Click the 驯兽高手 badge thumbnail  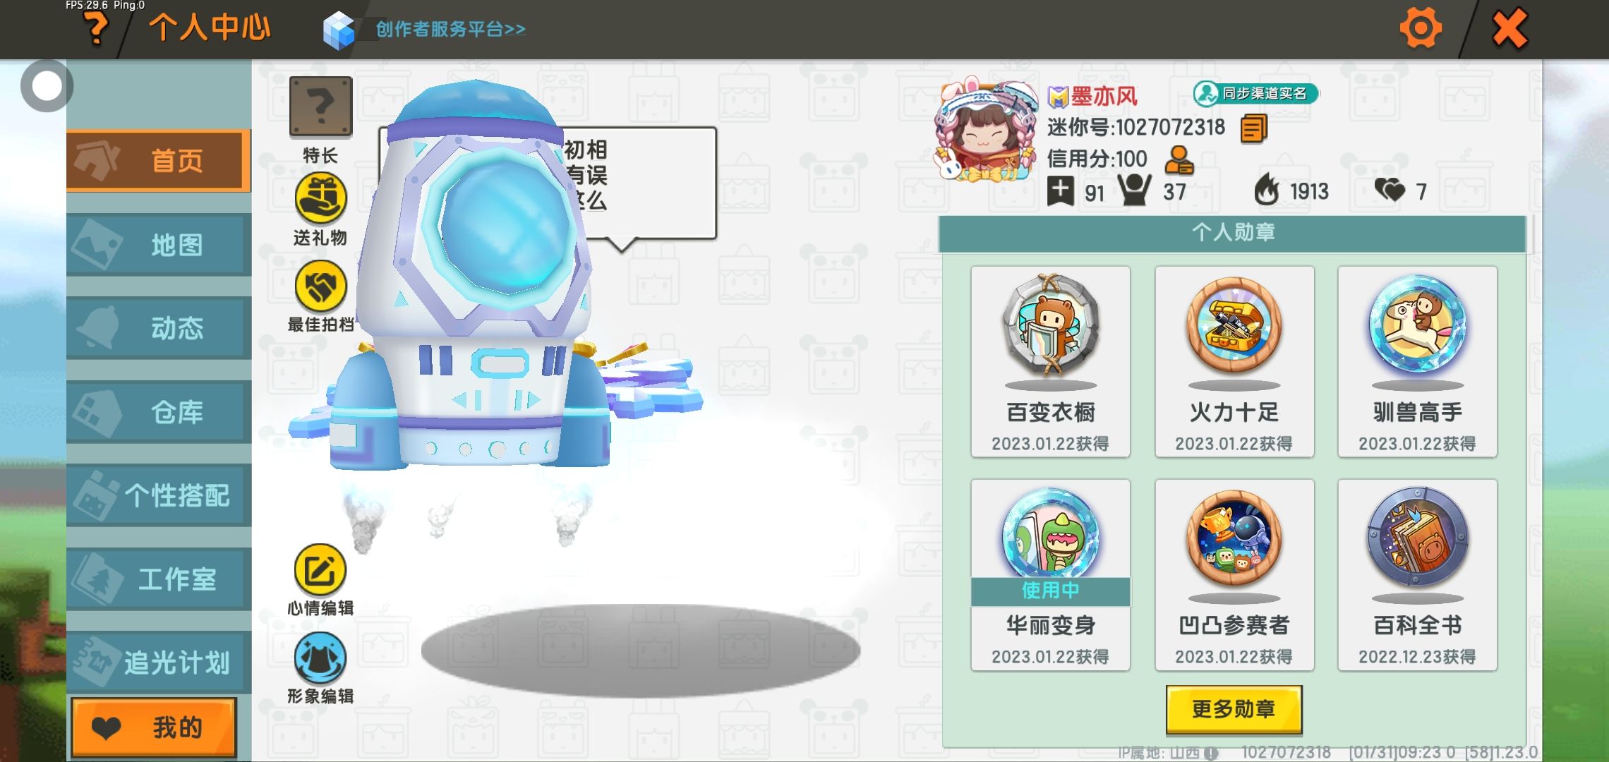tap(1417, 325)
